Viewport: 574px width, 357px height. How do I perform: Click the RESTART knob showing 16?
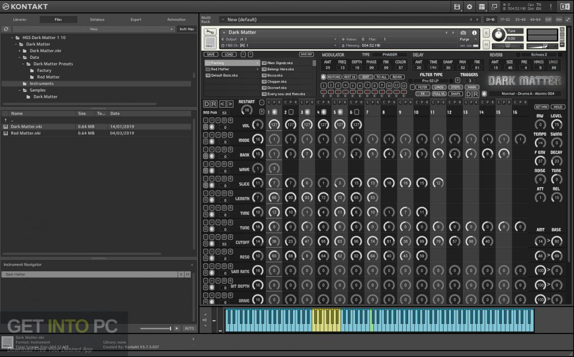(246, 110)
